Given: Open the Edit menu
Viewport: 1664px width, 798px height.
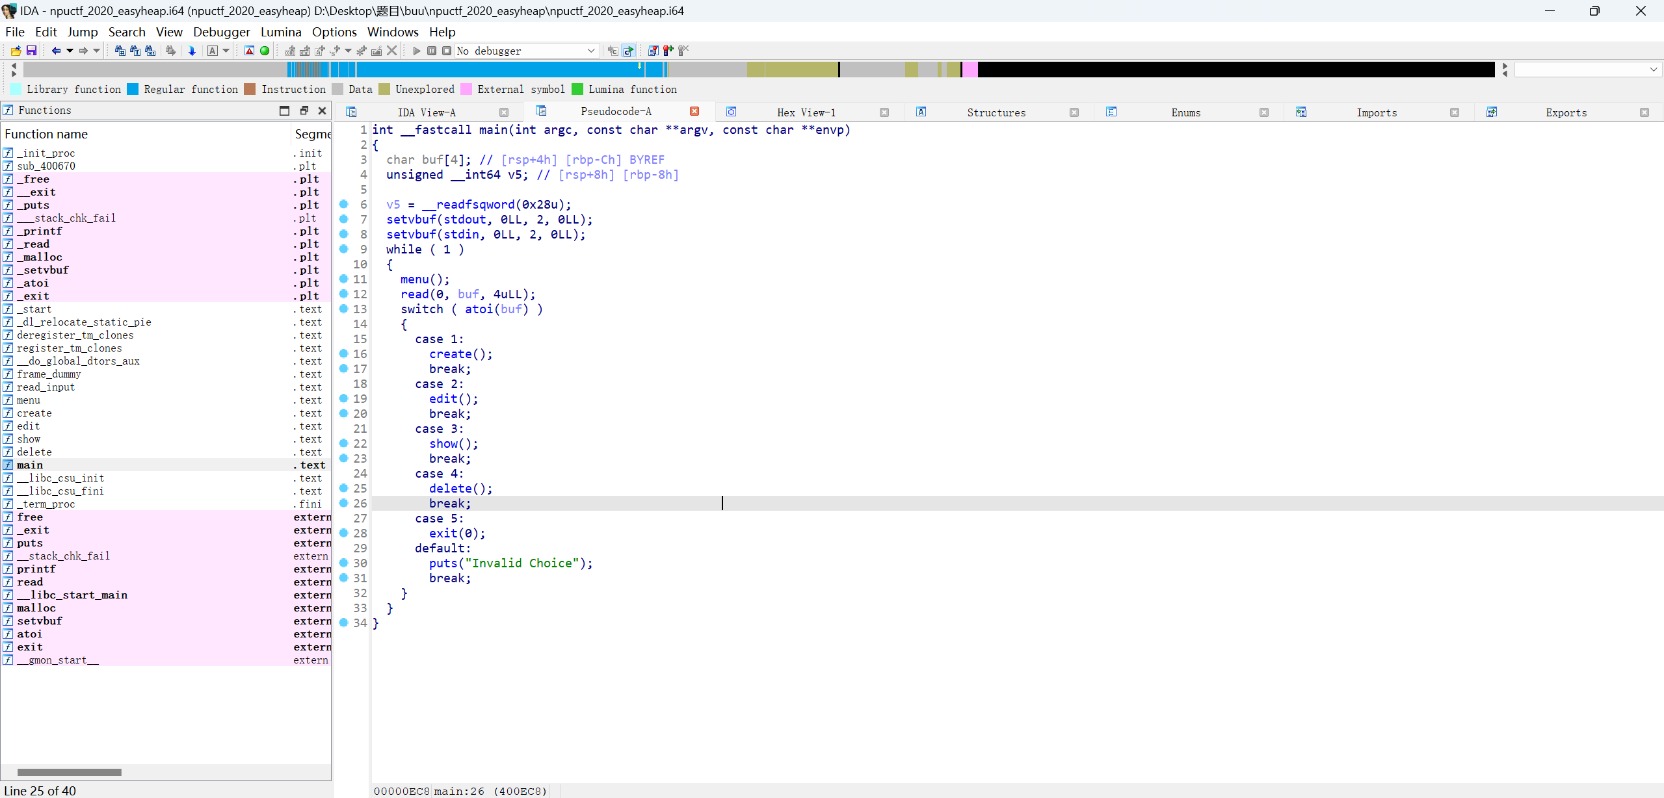Looking at the screenshot, I should 46,32.
